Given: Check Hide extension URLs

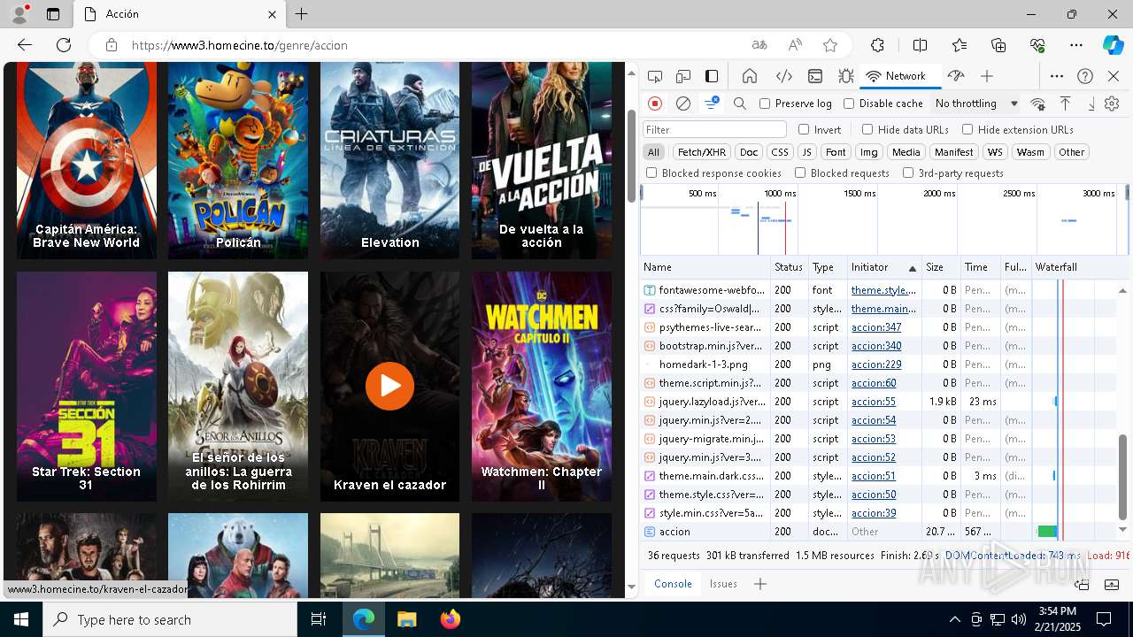Looking at the screenshot, I should [967, 129].
